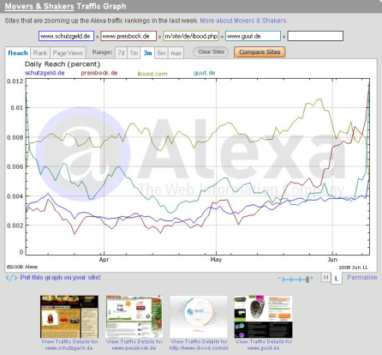The width and height of the screenshot is (382, 355).
Task: Click the 'Daily Reach (percent)' chart title
Action: pos(63,64)
